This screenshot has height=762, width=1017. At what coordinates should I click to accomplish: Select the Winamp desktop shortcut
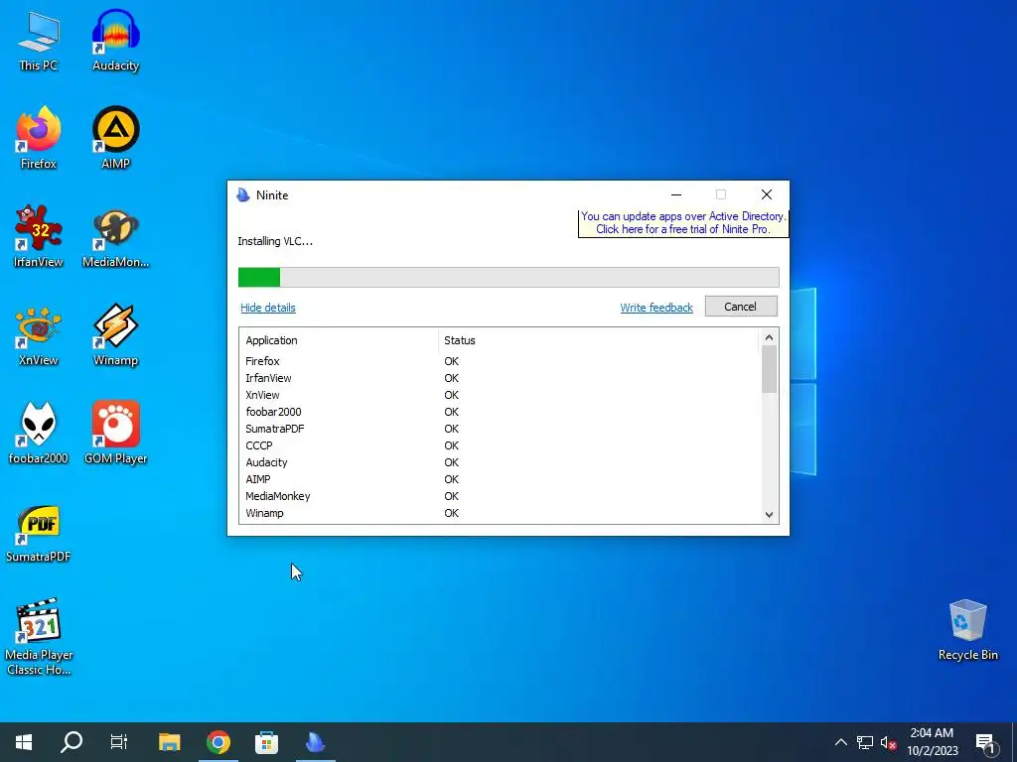(x=115, y=335)
